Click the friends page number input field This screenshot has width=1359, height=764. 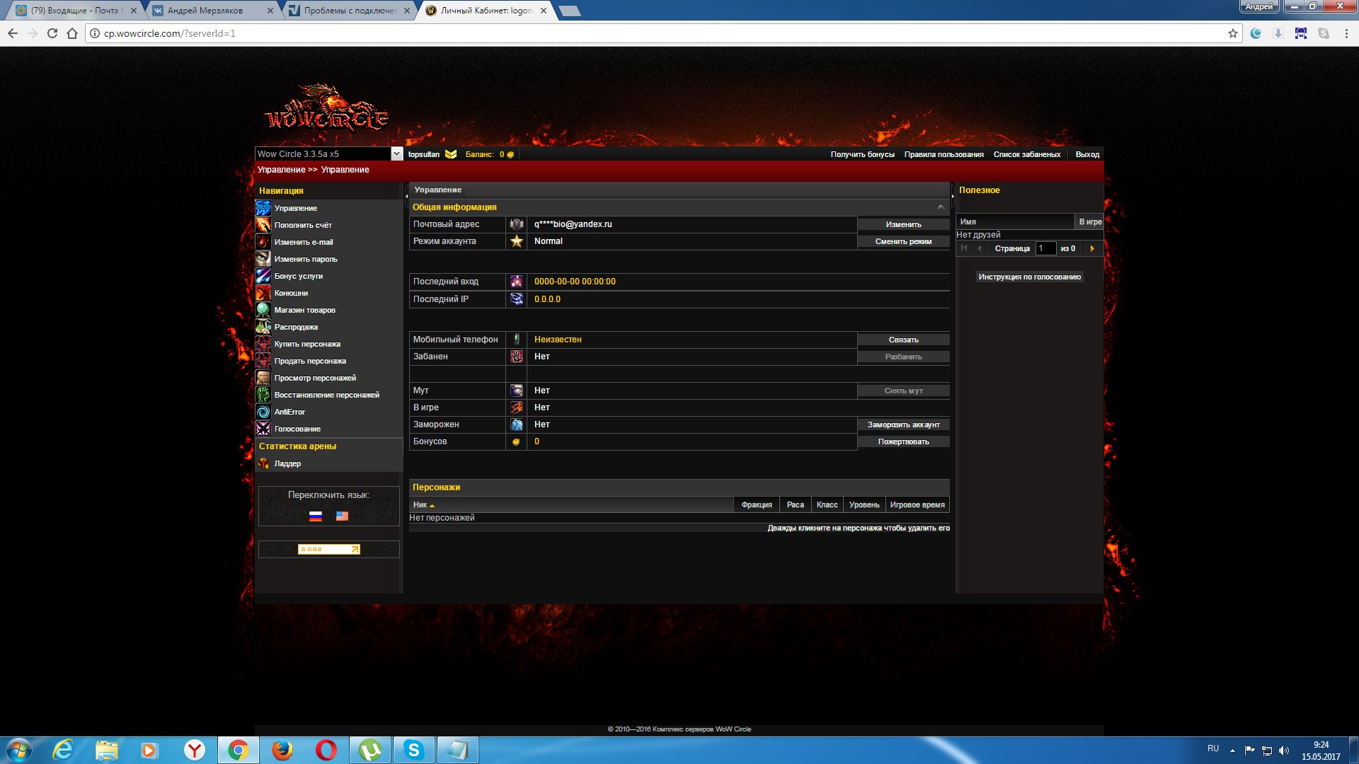pos(1045,248)
